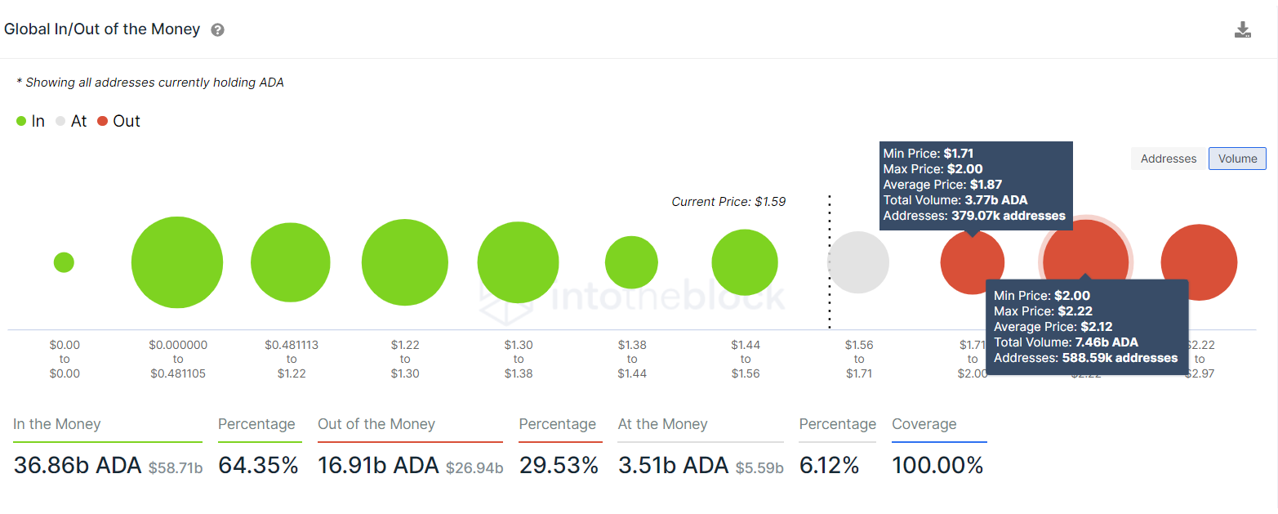Viewport: 1278px width, 514px height.
Task: Open the help question mark icon
Action: (x=217, y=30)
